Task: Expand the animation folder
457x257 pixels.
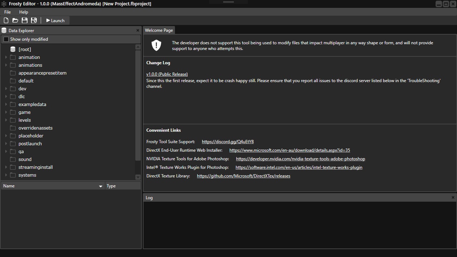Action: (x=6, y=57)
